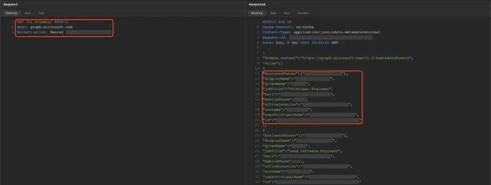Click "mail" on response line 15

tap(269, 94)
